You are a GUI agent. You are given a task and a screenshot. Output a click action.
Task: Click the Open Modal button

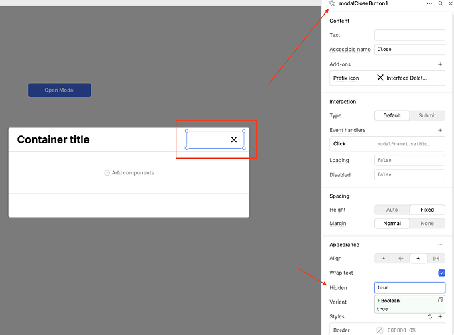pyautogui.click(x=60, y=90)
